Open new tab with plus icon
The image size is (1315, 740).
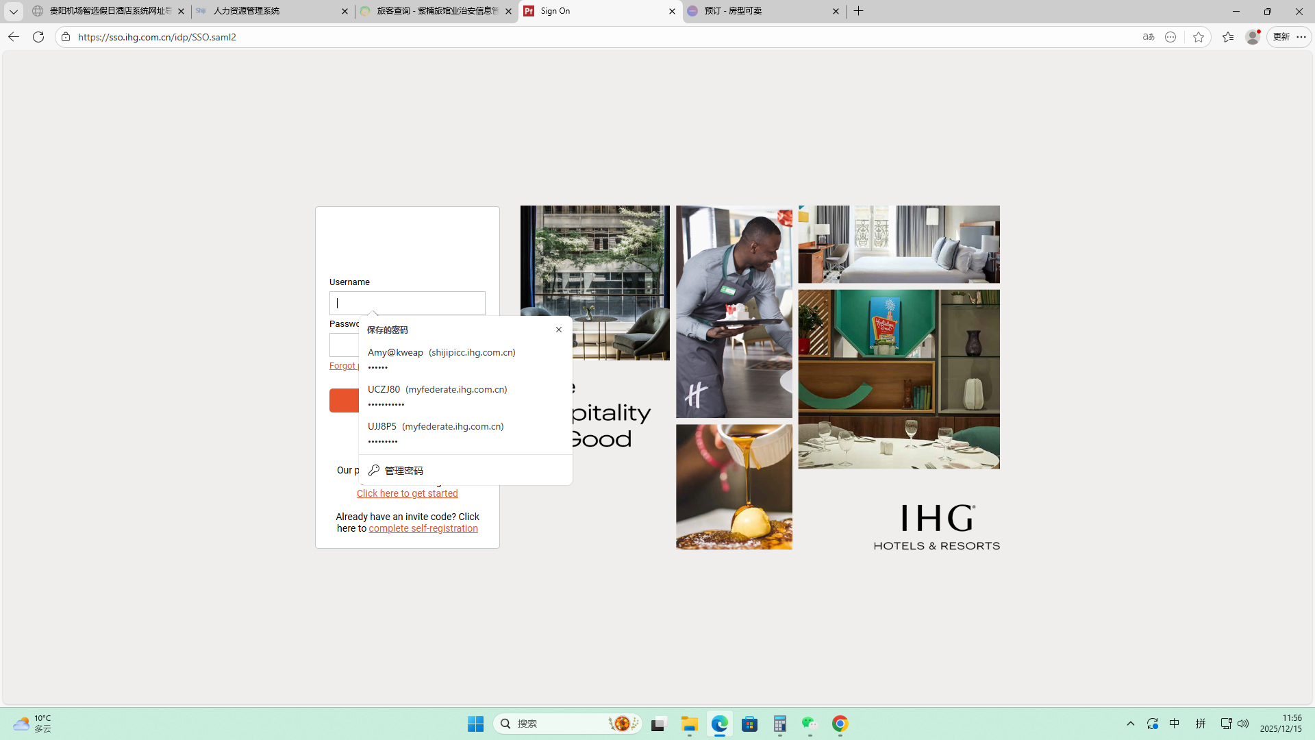(x=858, y=11)
